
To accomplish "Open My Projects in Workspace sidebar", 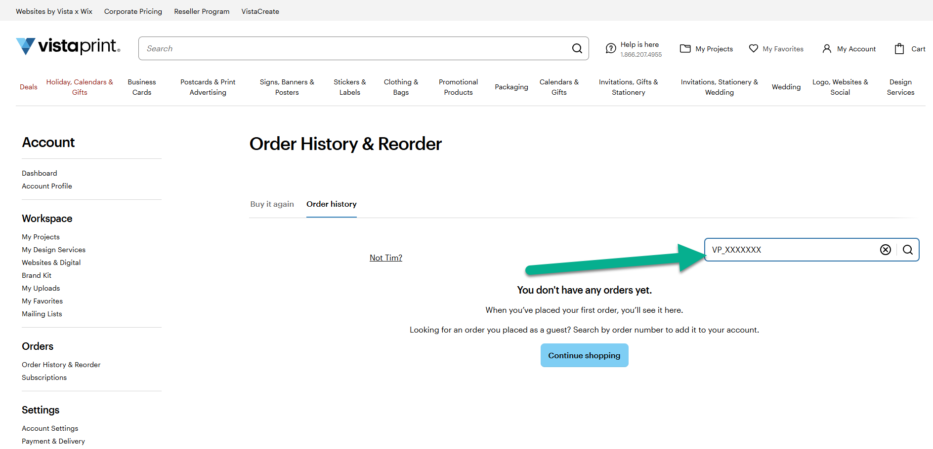I will [41, 237].
